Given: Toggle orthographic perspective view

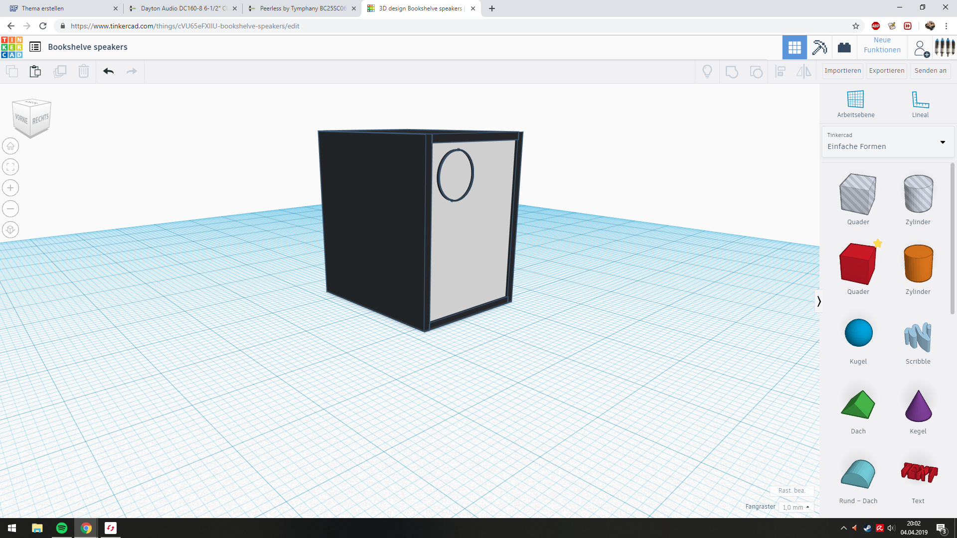Looking at the screenshot, I should 10,230.
